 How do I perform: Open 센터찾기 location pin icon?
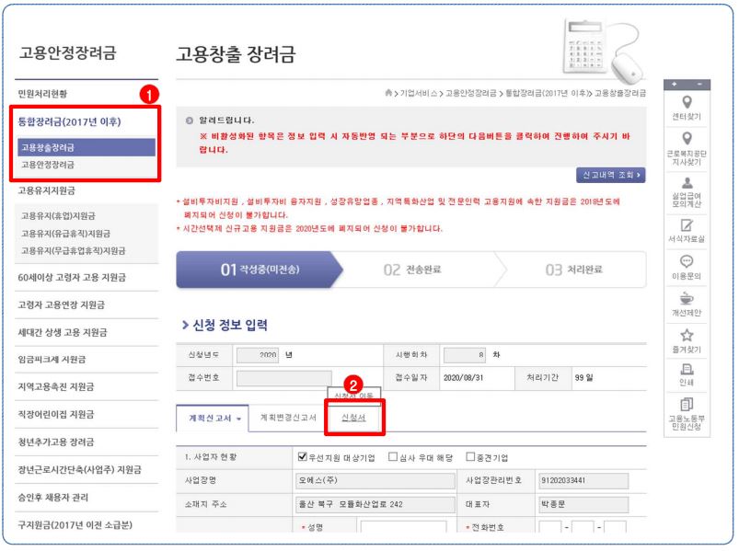click(x=687, y=102)
